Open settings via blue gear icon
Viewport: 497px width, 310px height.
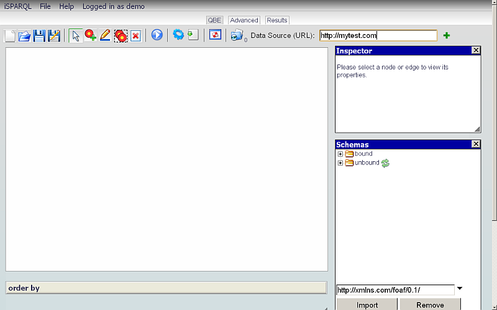click(178, 35)
